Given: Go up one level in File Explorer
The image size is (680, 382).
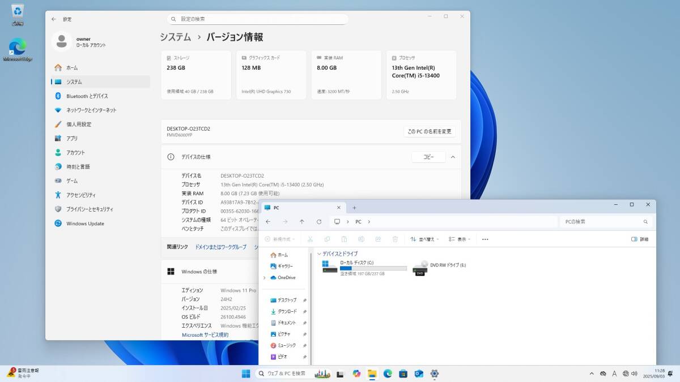Looking at the screenshot, I should pos(302,222).
